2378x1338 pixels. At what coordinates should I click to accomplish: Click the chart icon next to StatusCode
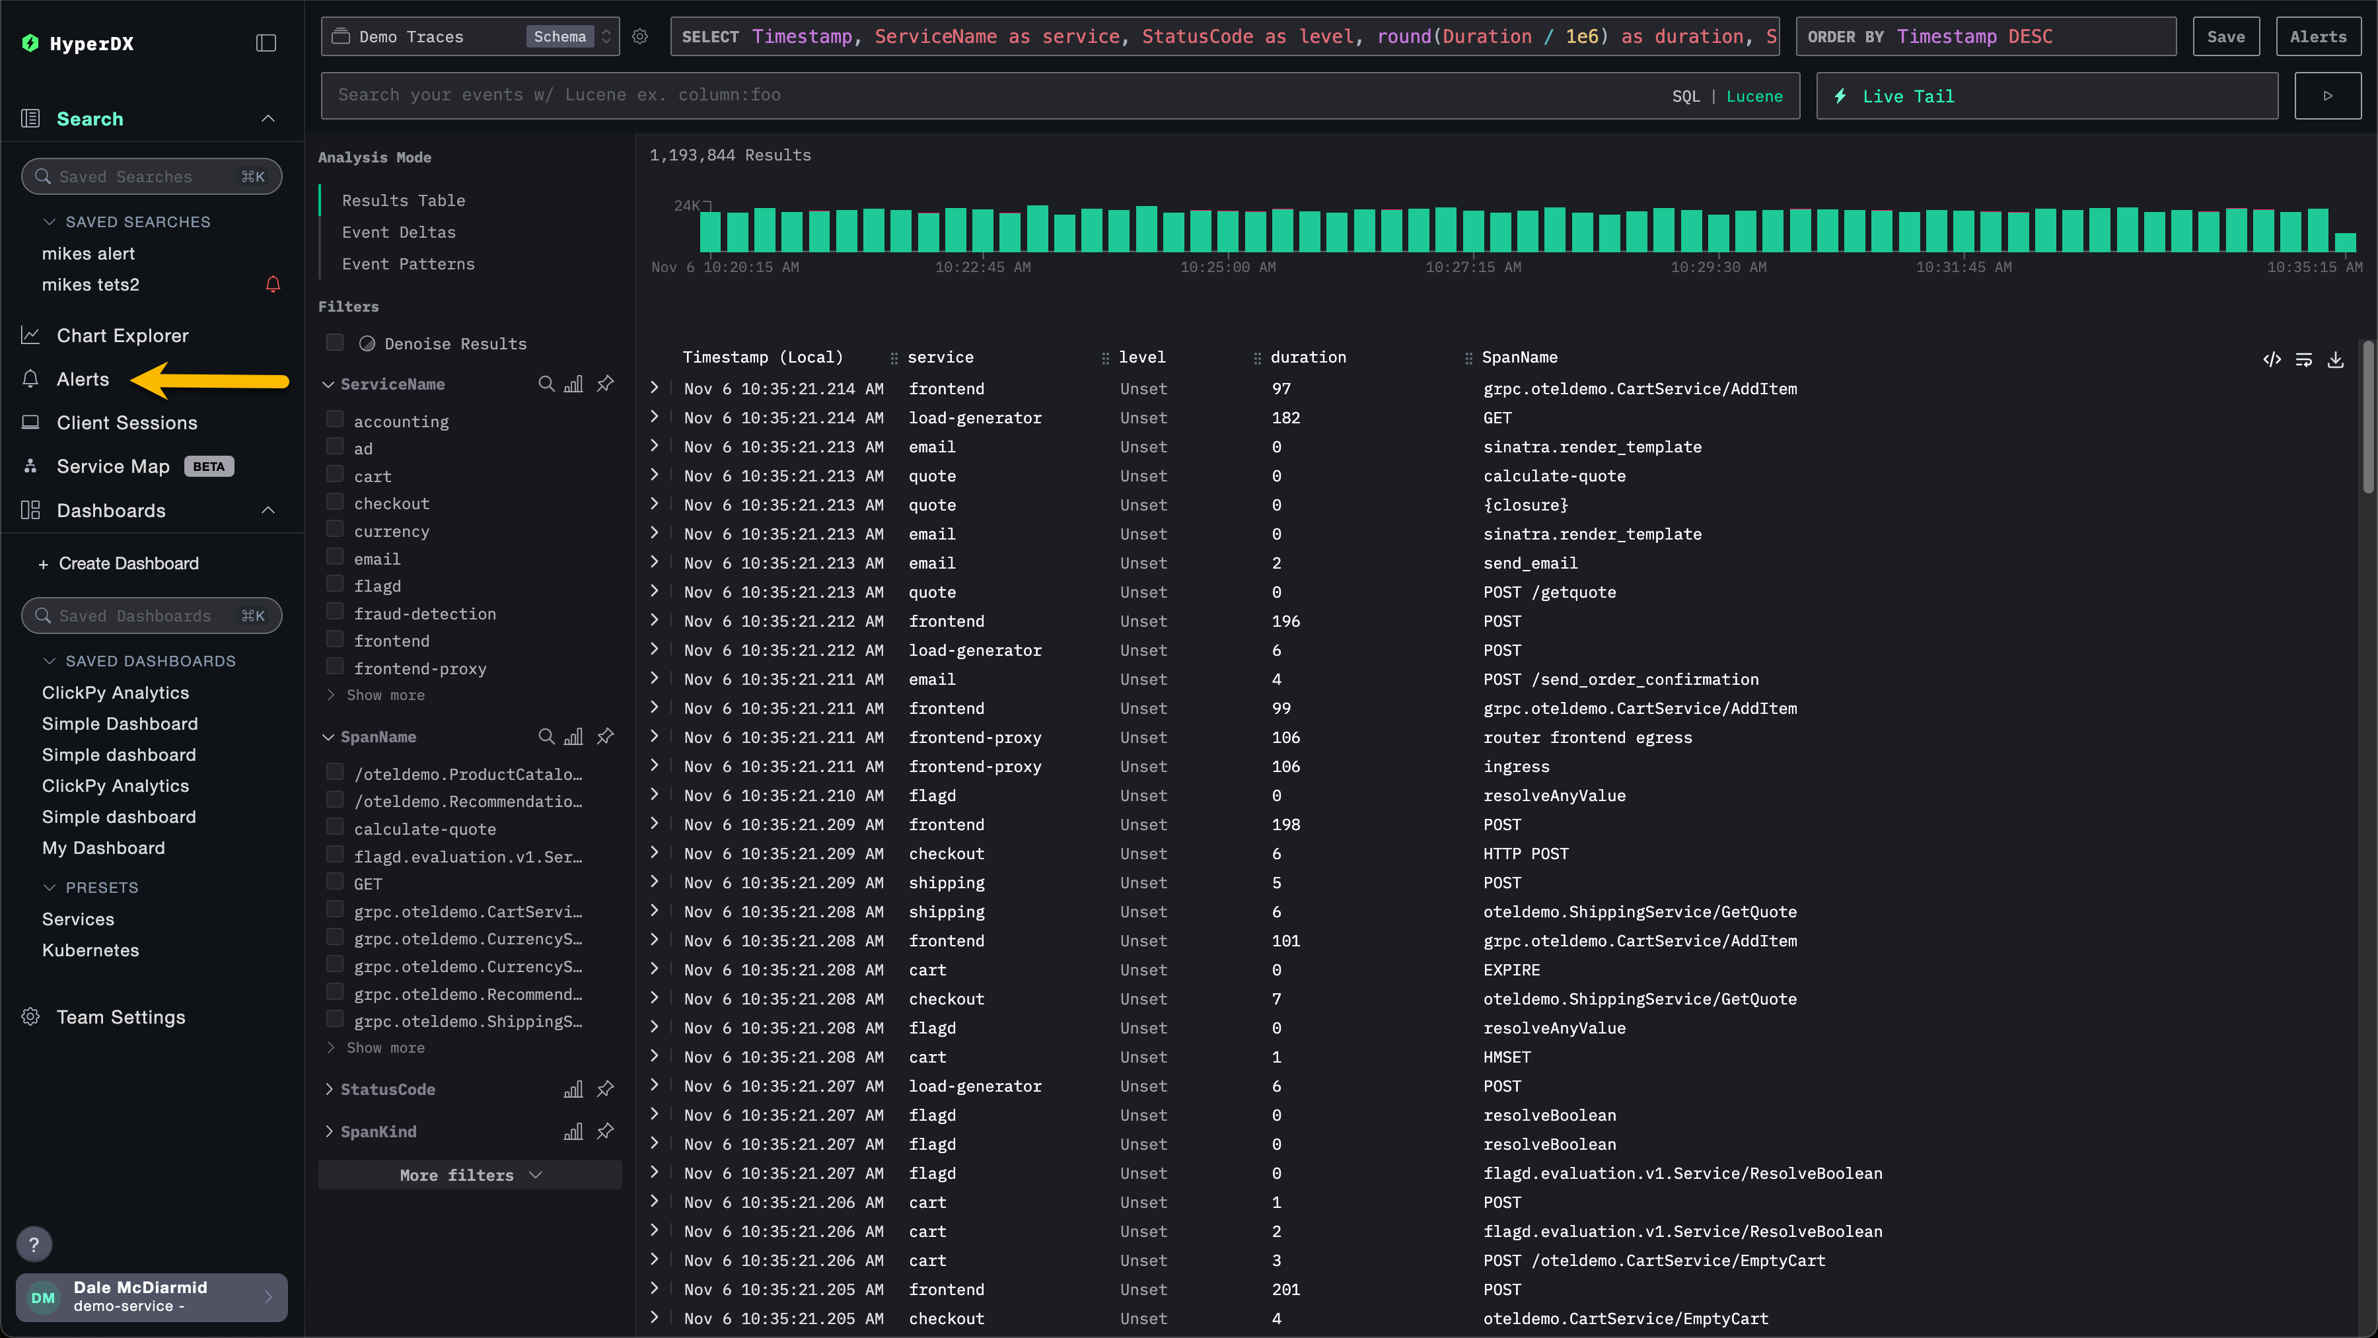point(573,1089)
